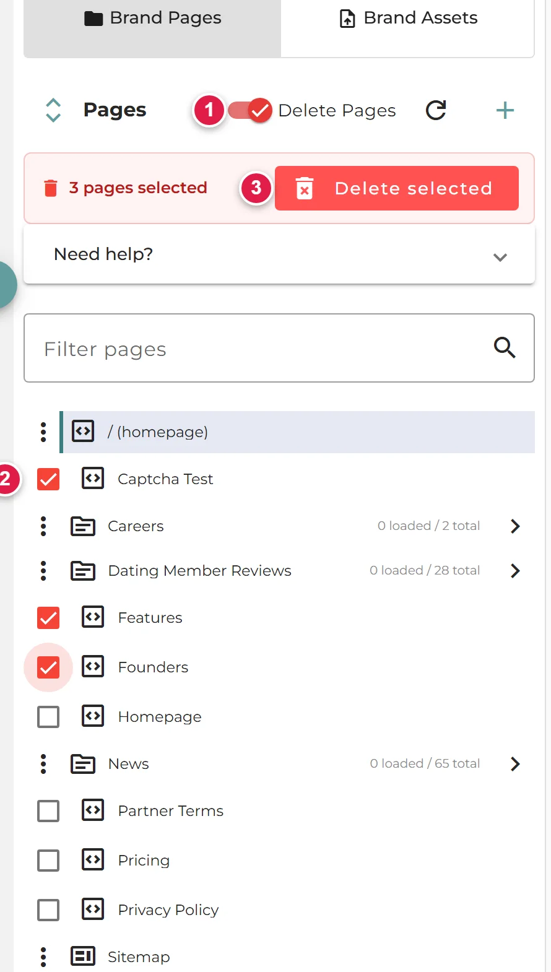This screenshot has height=972, width=551.
Task: Expand the News folder chevron
Action: 515,764
